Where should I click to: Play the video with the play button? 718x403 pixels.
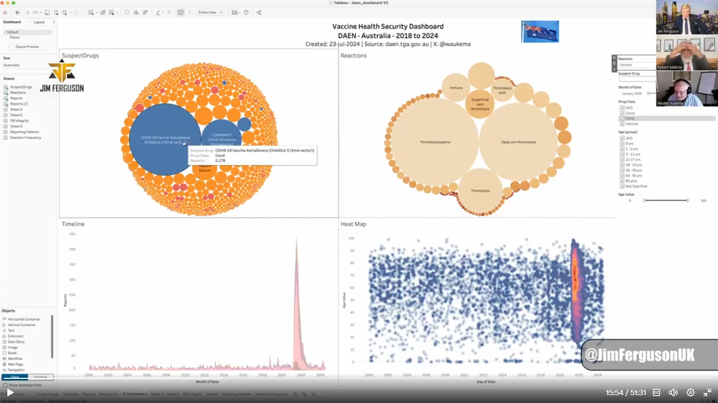pos(10,393)
